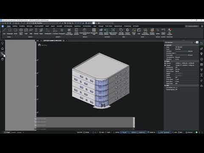The width and height of the screenshot is (204, 153).
Task: Click the L-Connect tool
Action: 55,31
